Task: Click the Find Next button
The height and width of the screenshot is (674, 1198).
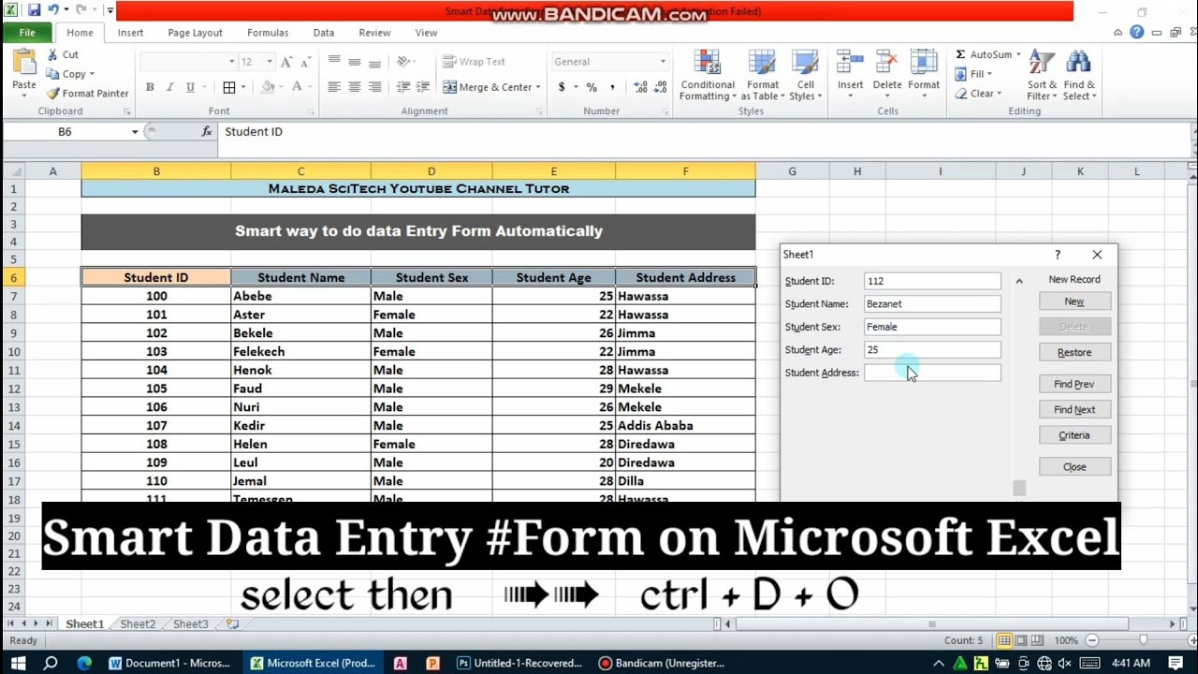Action: tap(1074, 409)
